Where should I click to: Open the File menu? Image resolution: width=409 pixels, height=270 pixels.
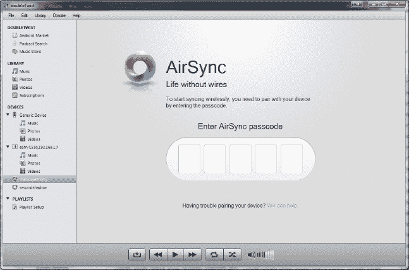[11, 15]
